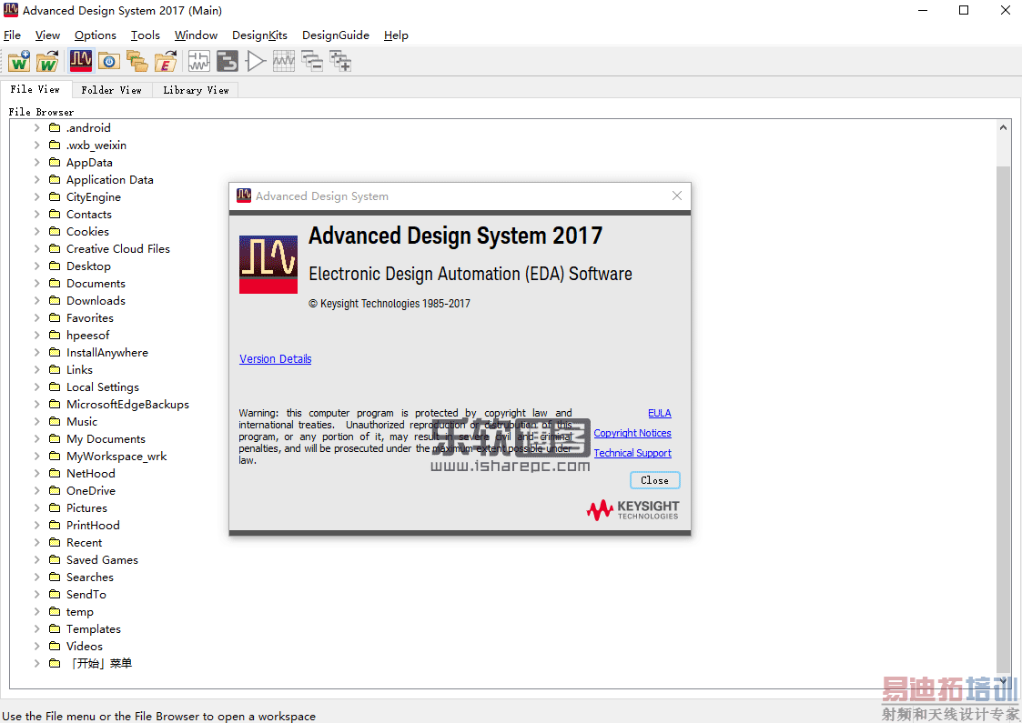This screenshot has width=1022, height=723.
Task: Select the Application Data folder row
Action: coord(110,180)
